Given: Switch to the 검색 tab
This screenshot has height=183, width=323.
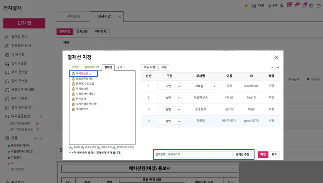Looking at the screenshot, I should click(x=120, y=67).
